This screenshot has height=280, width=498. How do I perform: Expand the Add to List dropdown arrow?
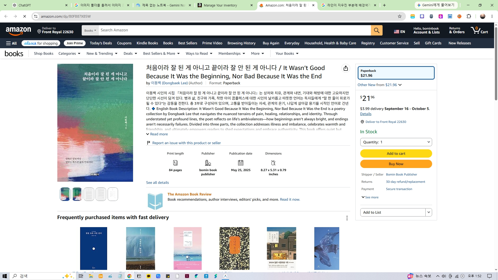(429, 212)
